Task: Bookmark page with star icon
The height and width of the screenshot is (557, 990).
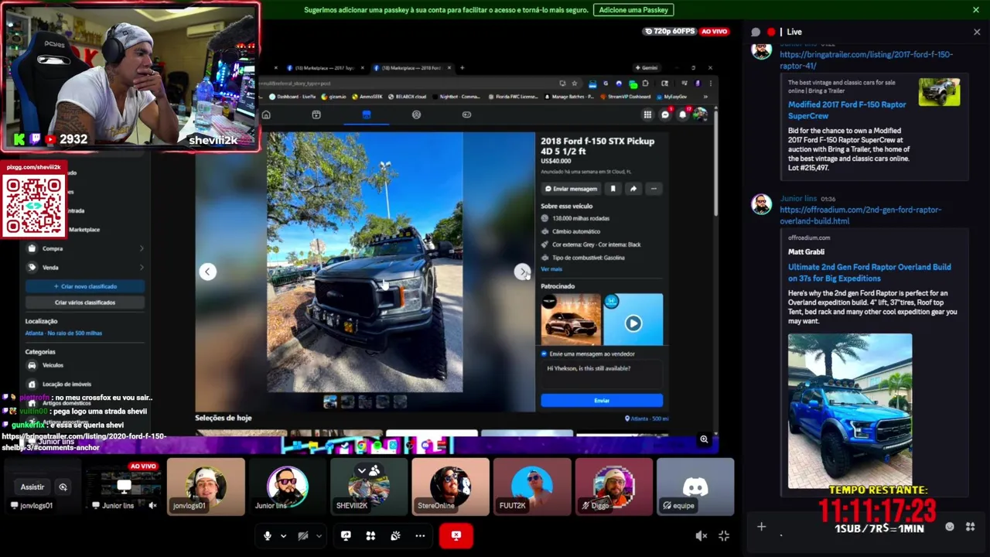Action: pos(574,84)
